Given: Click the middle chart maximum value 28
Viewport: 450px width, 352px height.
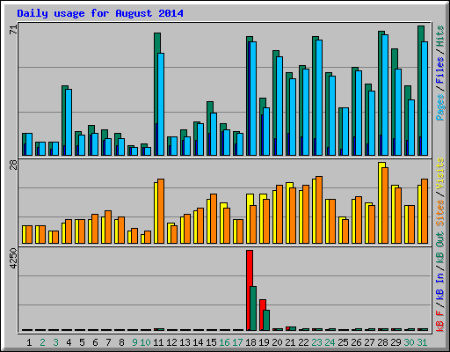Looking at the screenshot, I should (13, 165).
